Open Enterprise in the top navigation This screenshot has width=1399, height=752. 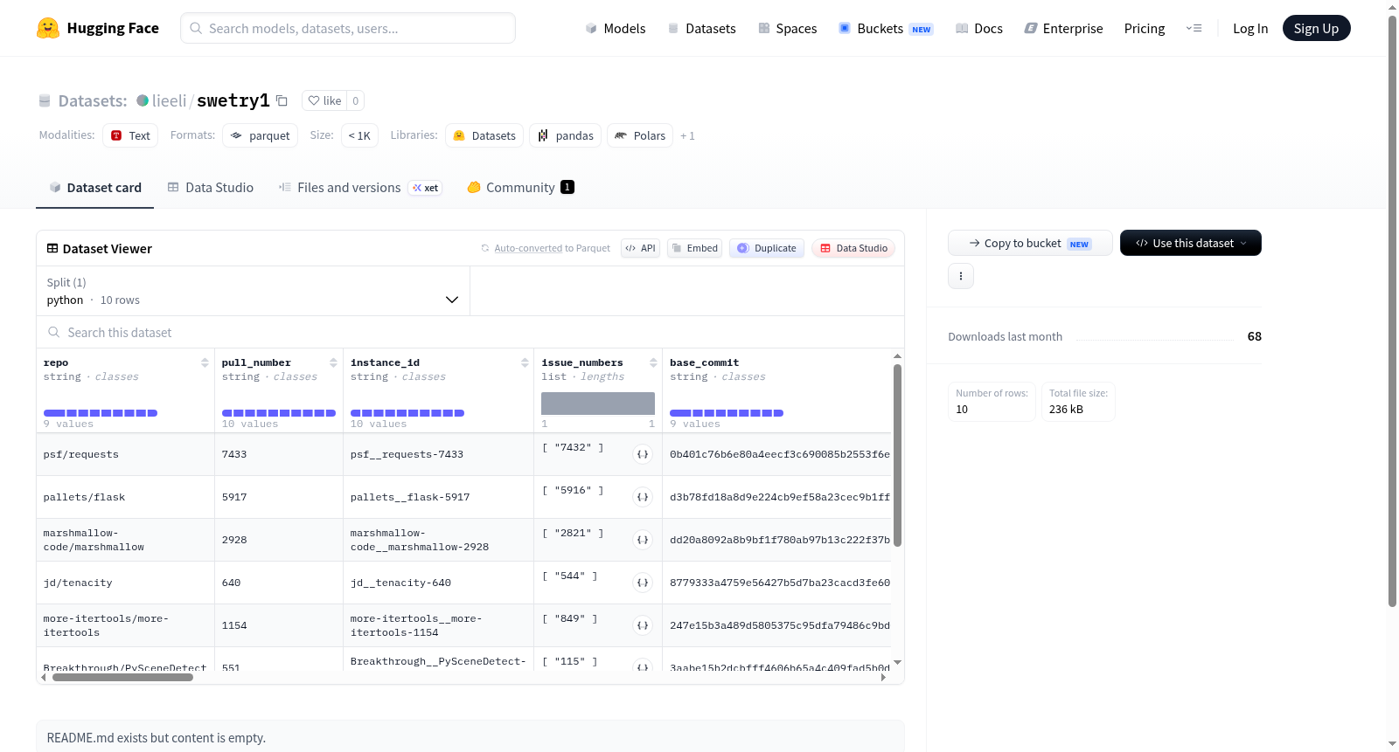1064,29
